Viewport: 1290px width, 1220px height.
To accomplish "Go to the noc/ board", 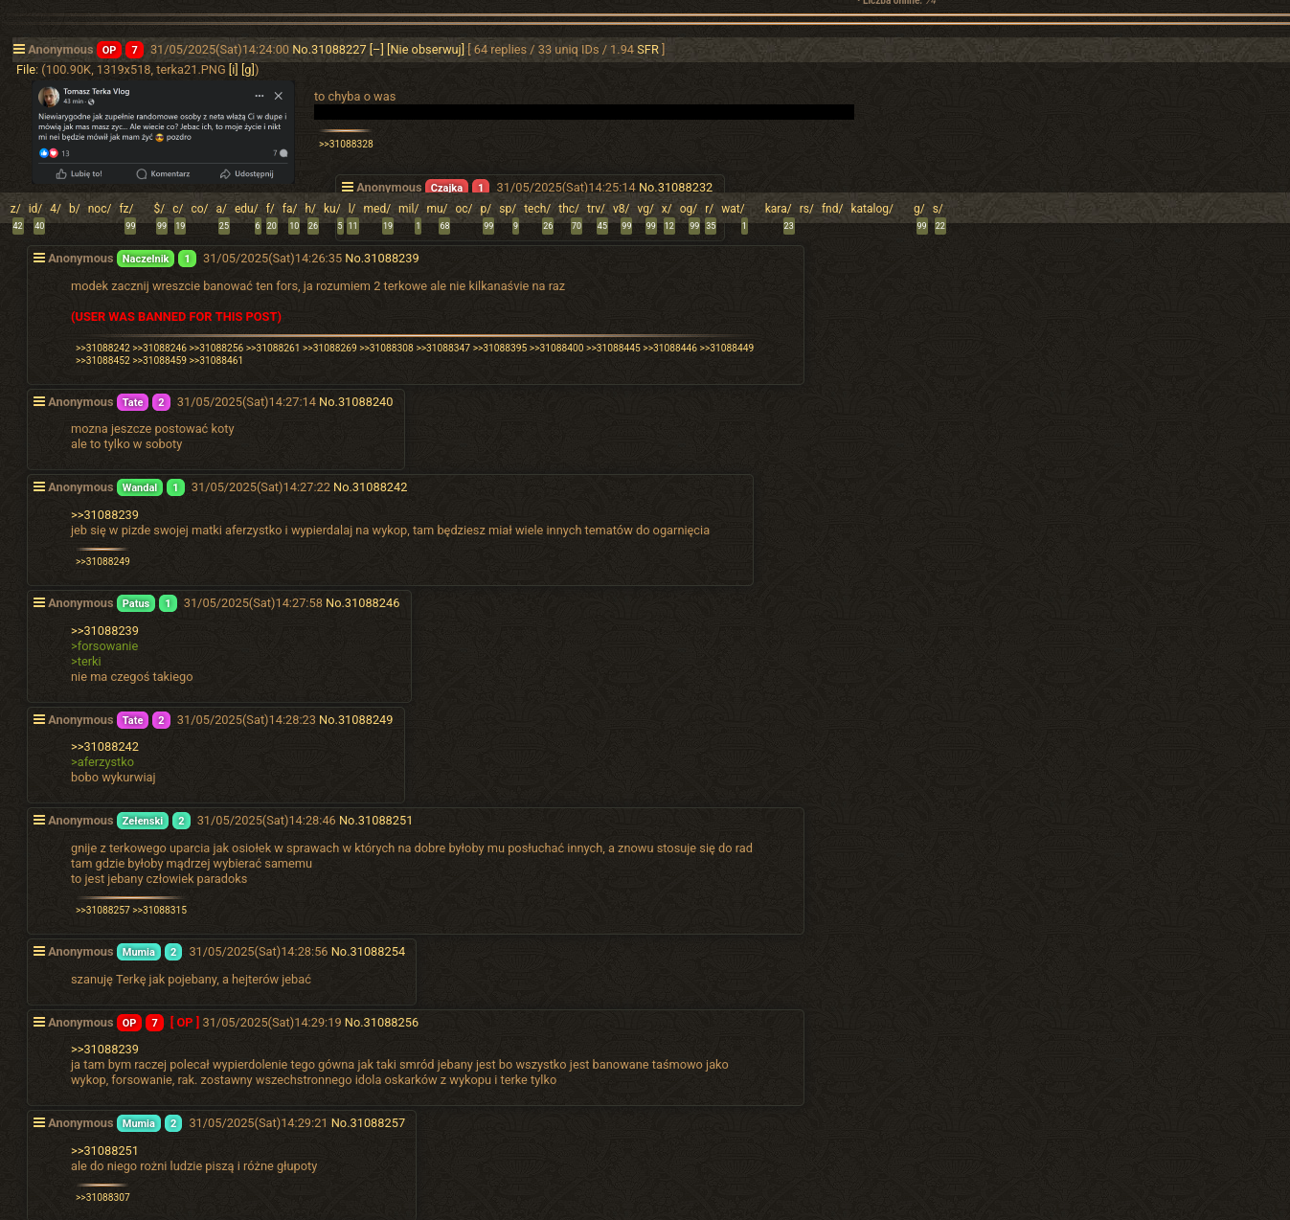I will tap(100, 209).
